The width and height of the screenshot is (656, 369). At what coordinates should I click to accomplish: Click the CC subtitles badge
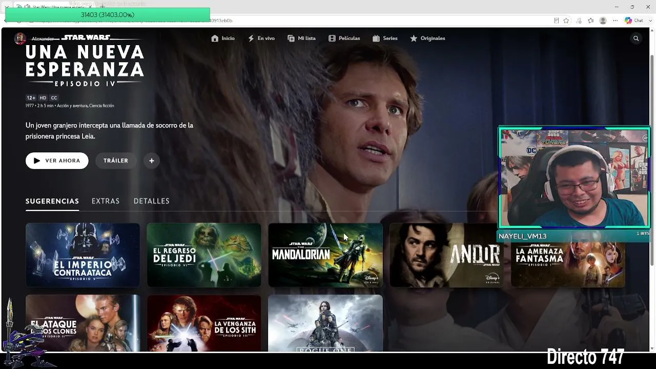[x=54, y=98]
